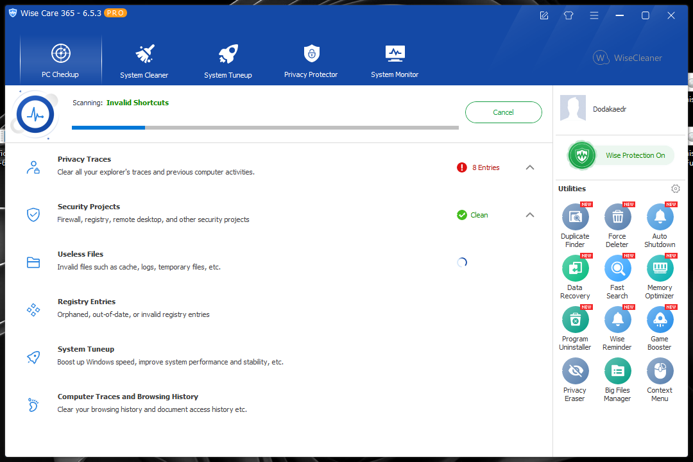Click the red alert icon by 8 Entries
This screenshot has width=693, height=462.
462,167
